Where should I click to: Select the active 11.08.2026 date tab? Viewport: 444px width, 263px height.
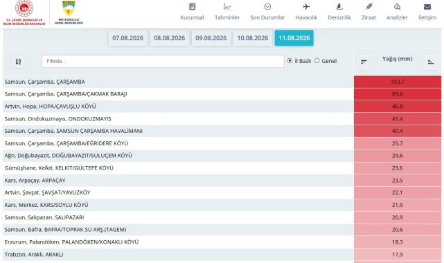pos(294,38)
